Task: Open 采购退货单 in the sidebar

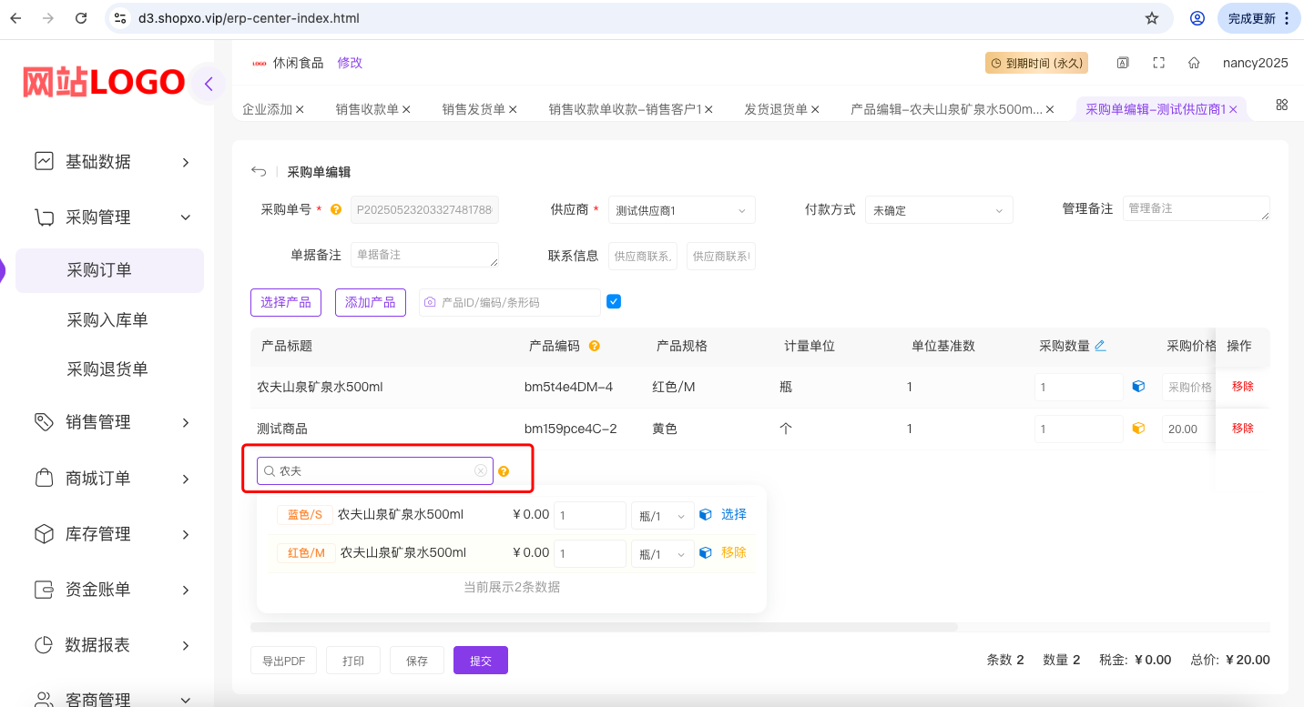Action: tap(109, 369)
